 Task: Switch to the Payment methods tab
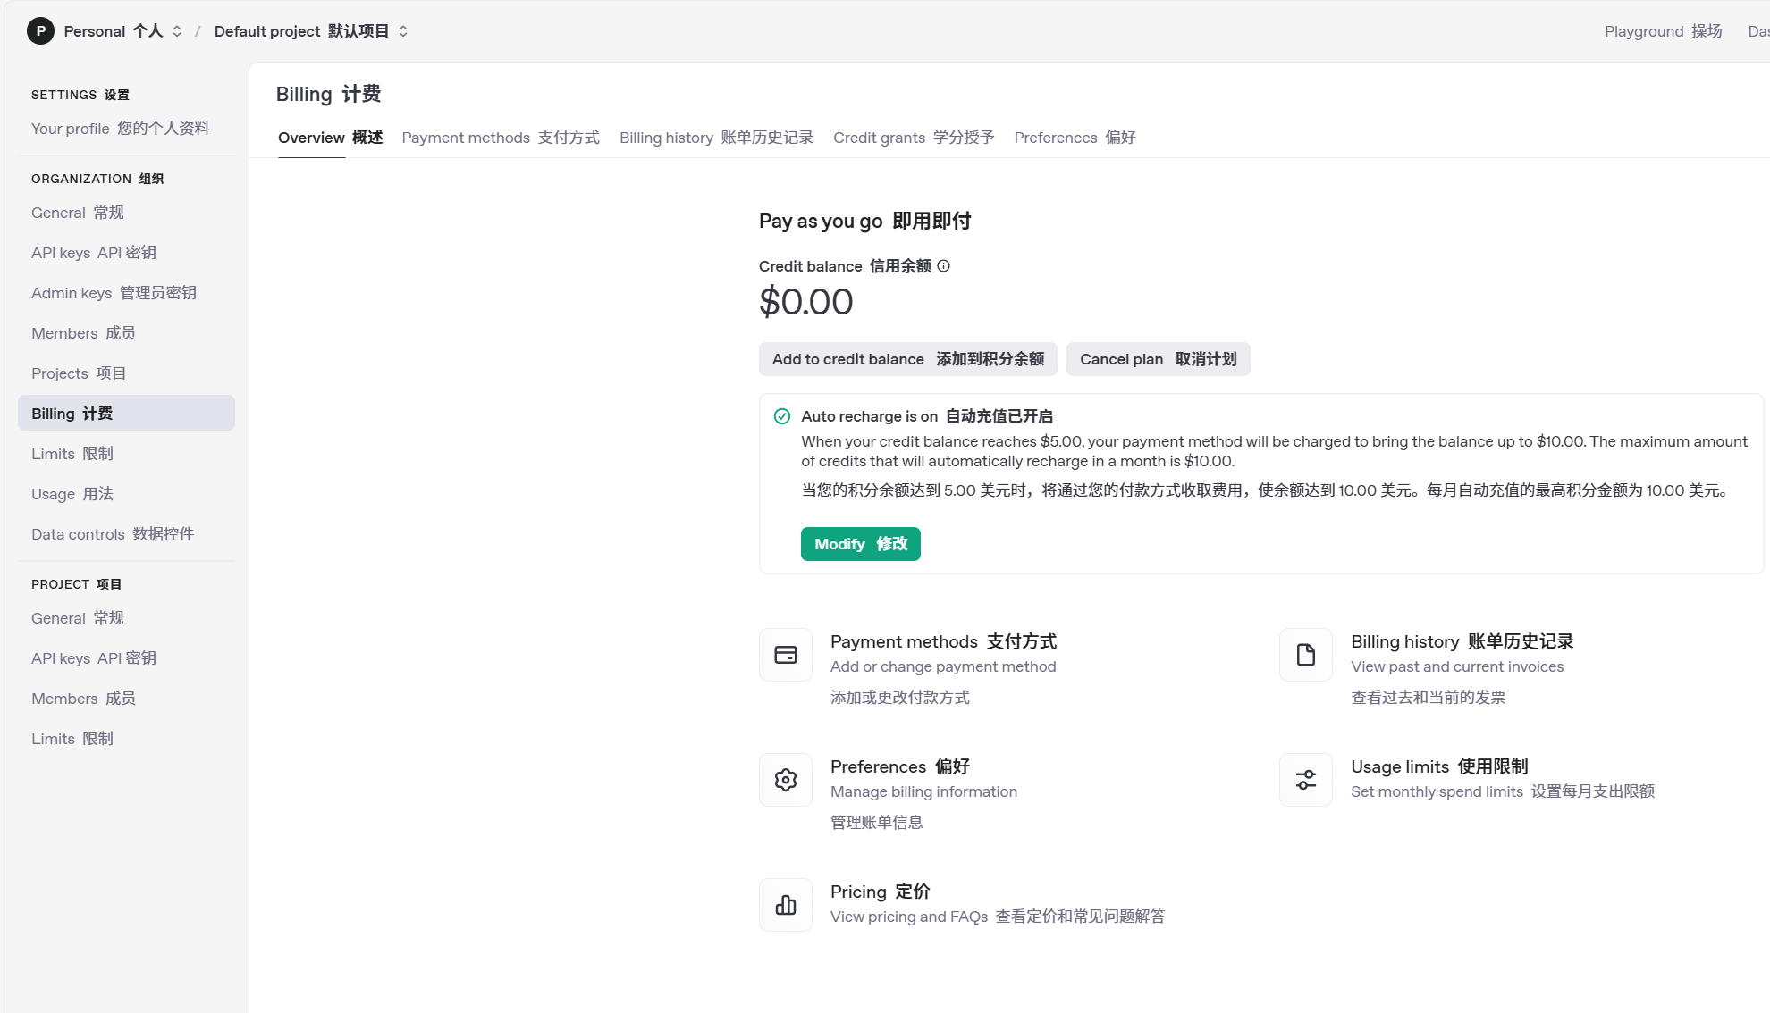[501, 138]
